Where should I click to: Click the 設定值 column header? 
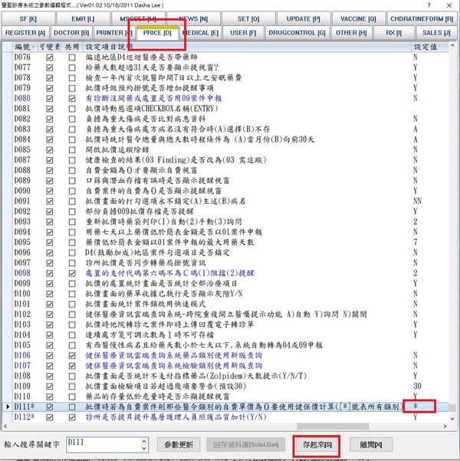(x=426, y=47)
